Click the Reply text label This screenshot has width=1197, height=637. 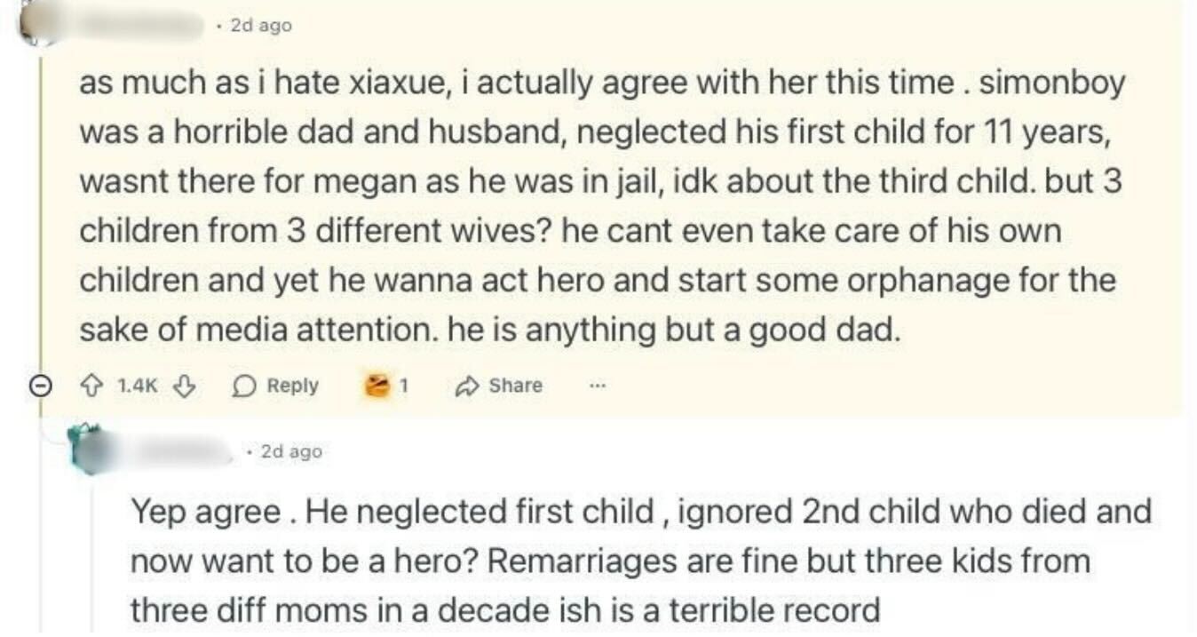click(x=292, y=386)
